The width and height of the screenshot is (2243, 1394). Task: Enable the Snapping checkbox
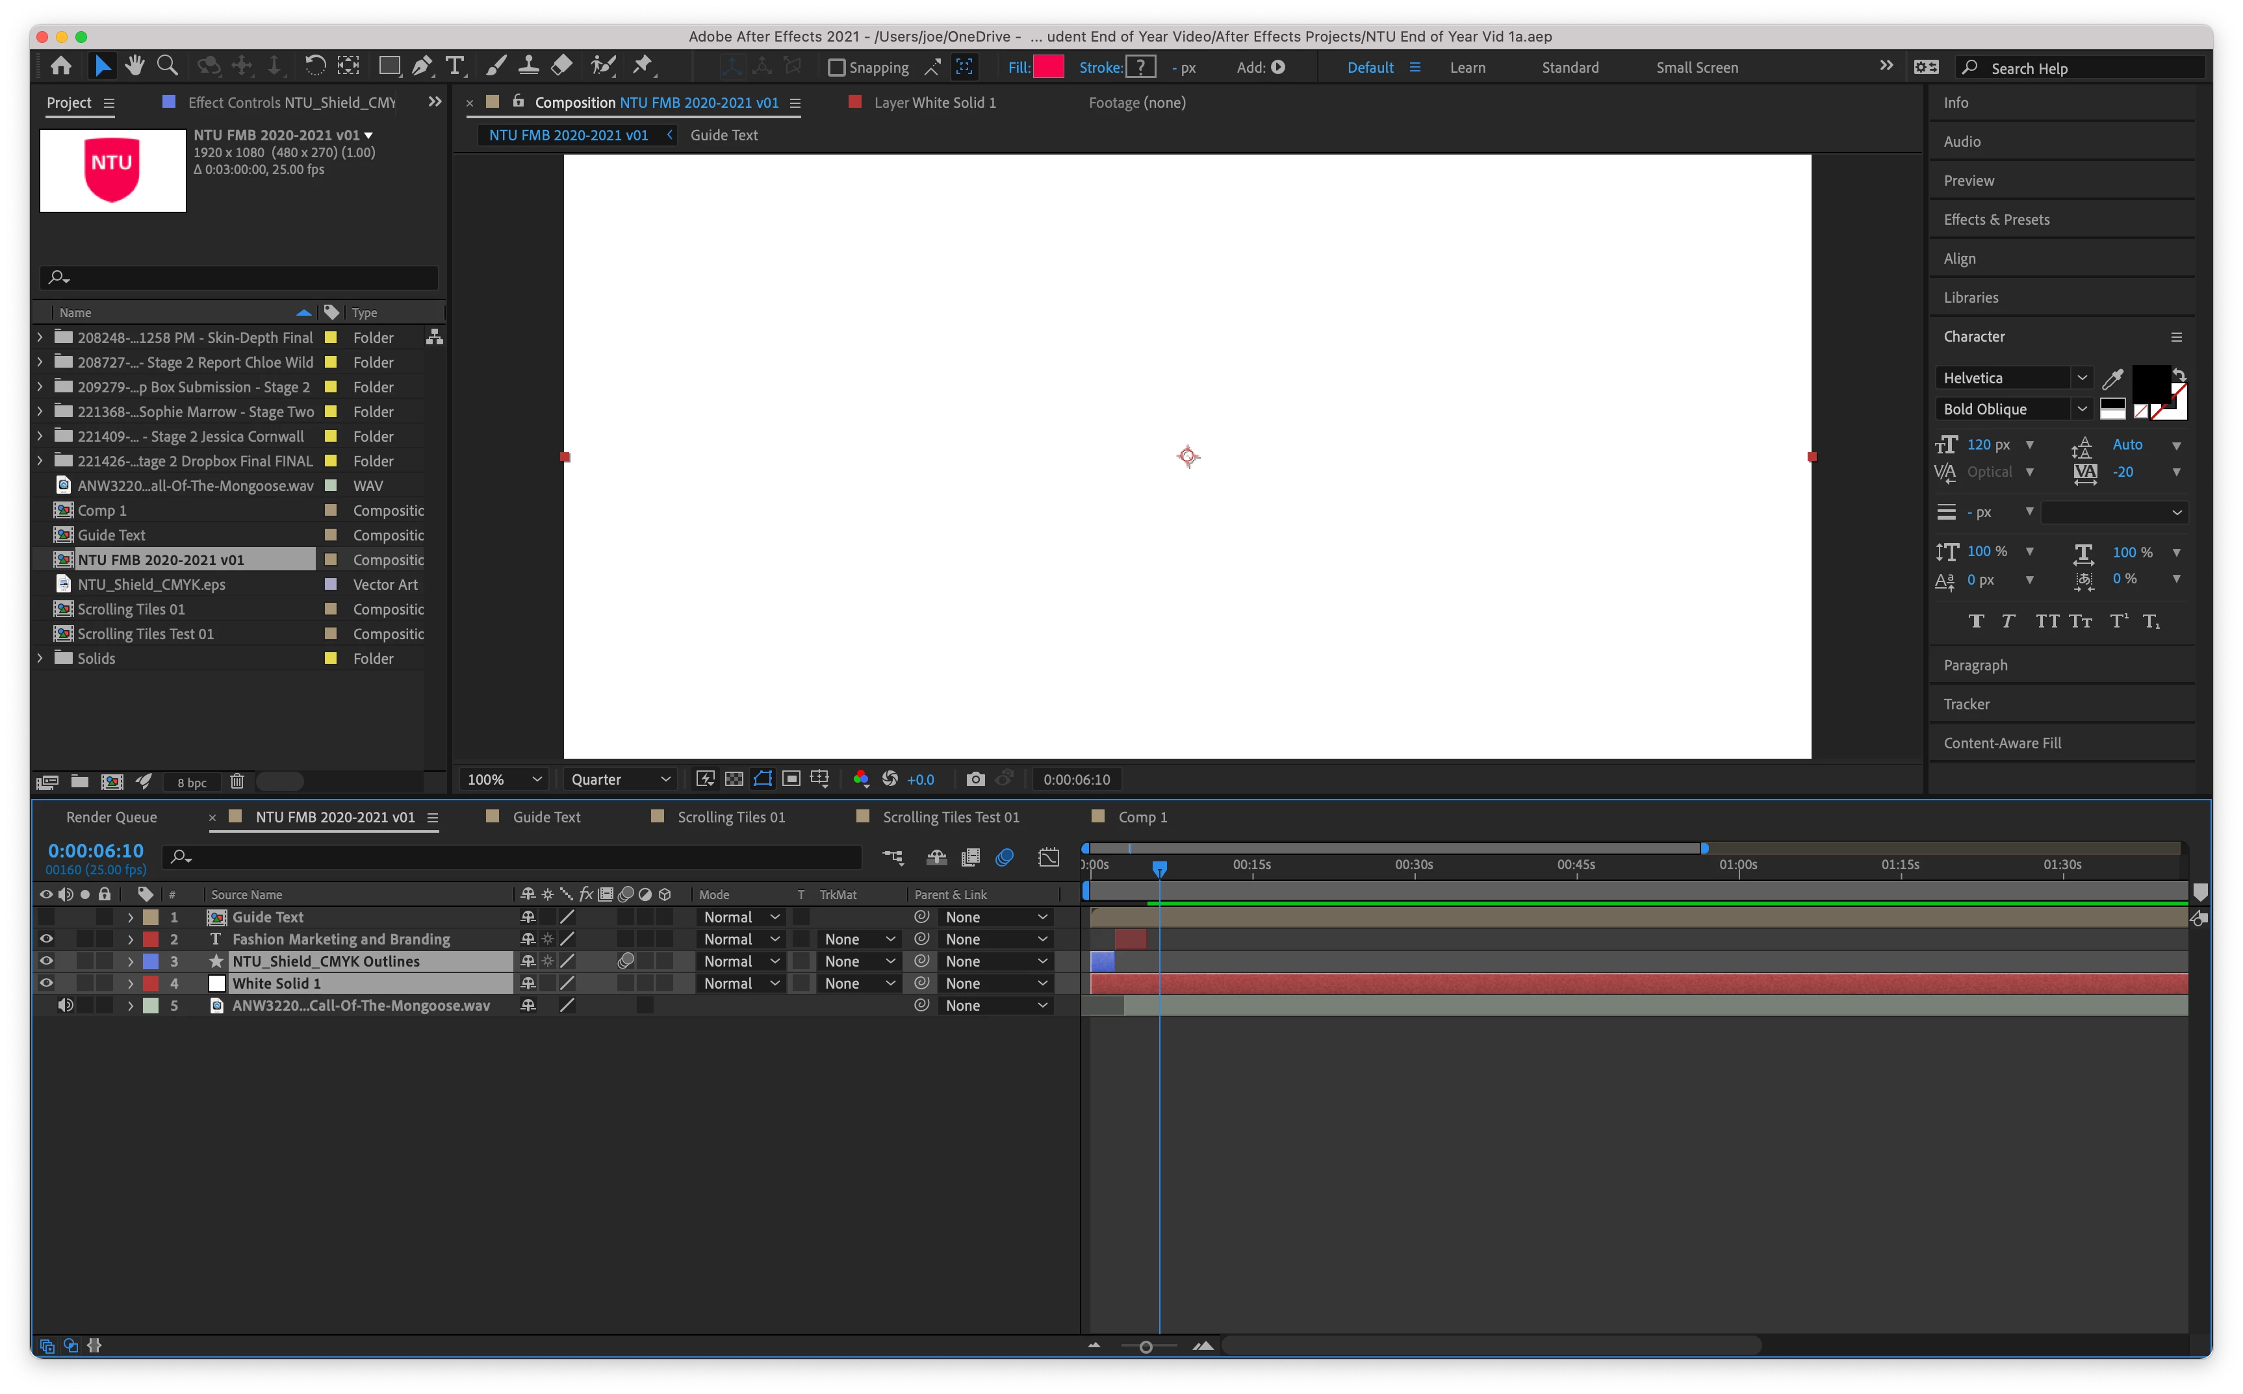point(836,68)
